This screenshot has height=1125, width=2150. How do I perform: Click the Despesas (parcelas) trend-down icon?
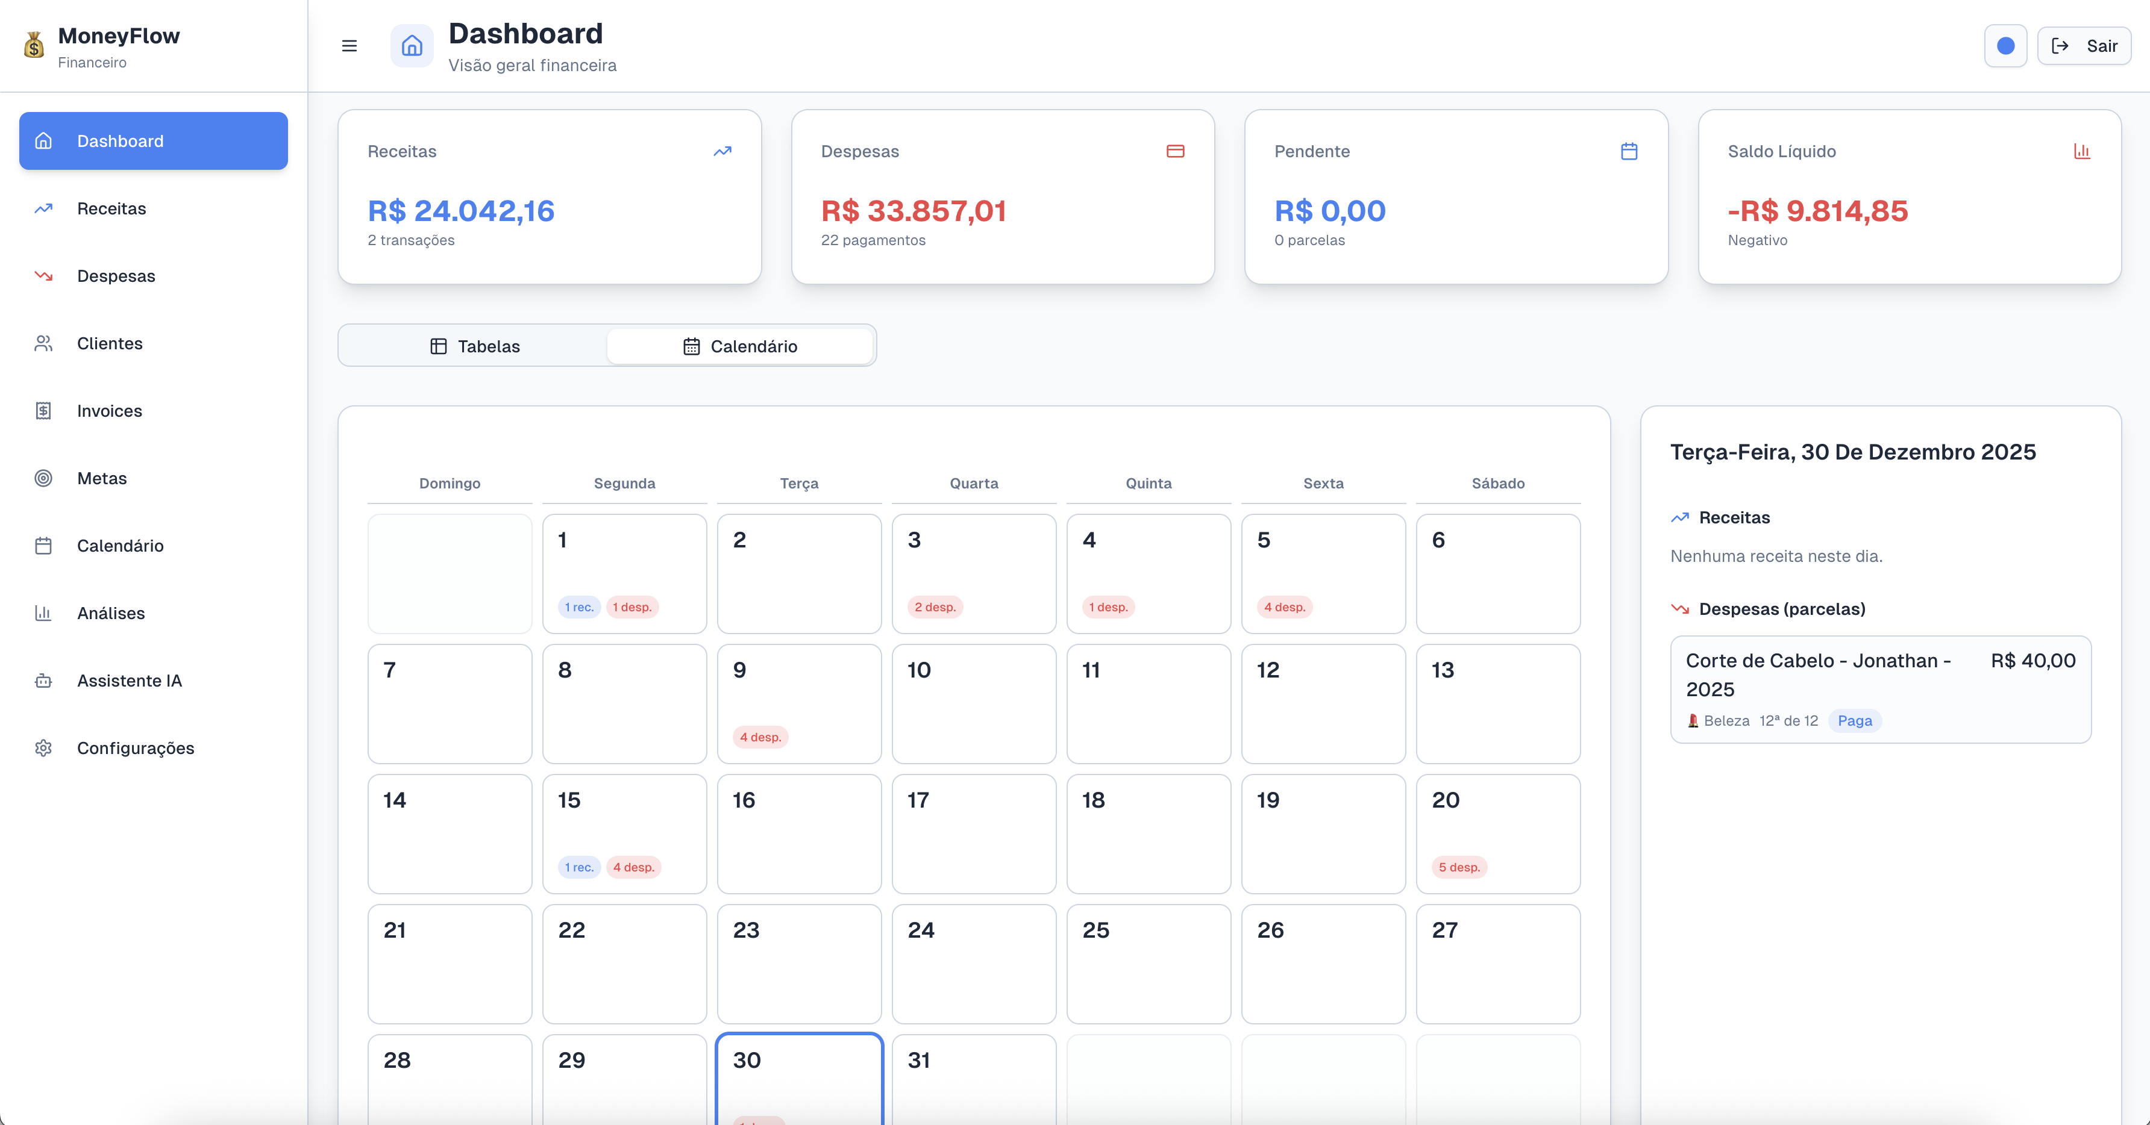point(1680,609)
